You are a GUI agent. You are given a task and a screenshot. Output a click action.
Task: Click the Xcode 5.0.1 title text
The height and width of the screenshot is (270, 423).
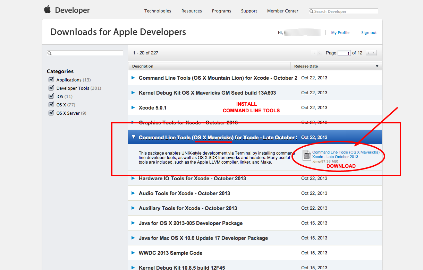[153, 108]
